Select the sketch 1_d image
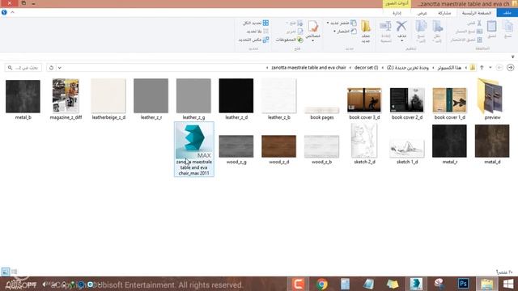This screenshot has width=518, height=291. (407, 151)
